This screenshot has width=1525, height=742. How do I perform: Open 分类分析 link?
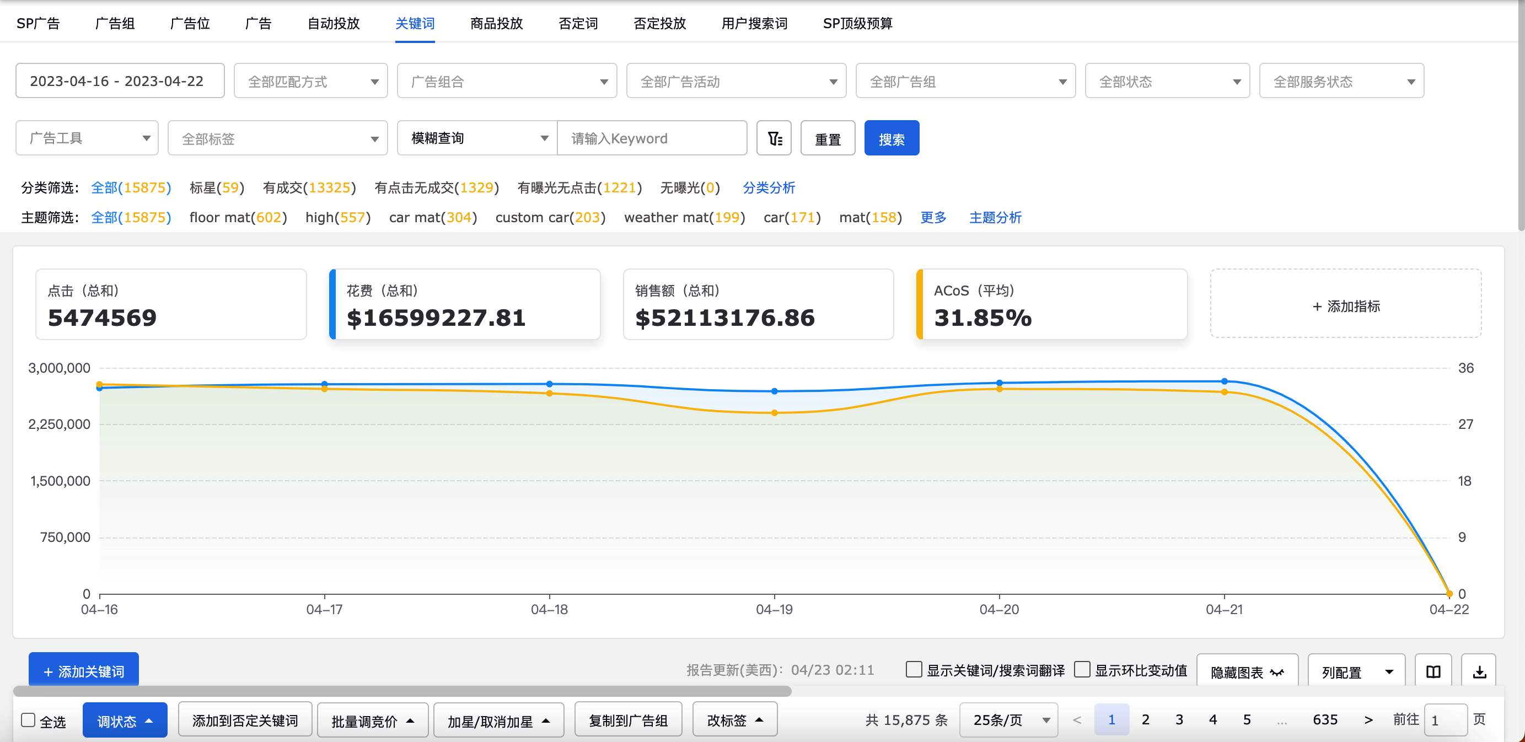click(x=769, y=187)
